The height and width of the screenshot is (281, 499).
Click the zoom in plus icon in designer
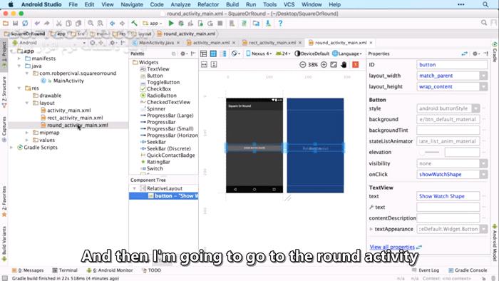pos(324,65)
